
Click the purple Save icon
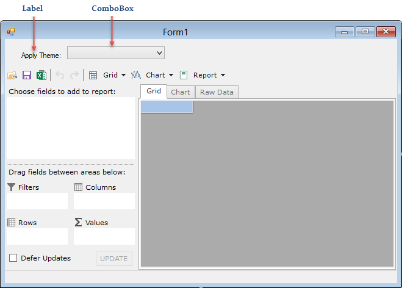coord(27,76)
